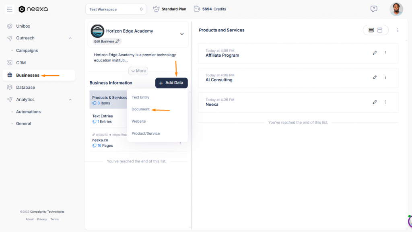Image resolution: width=412 pixels, height=232 pixels.
Task: Open Products and Services panel options menu
Action: [398, 30]
